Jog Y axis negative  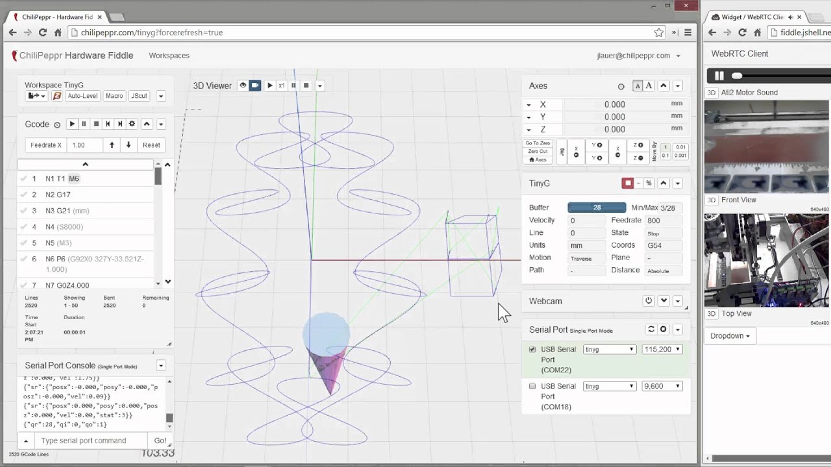pos(597,158)
